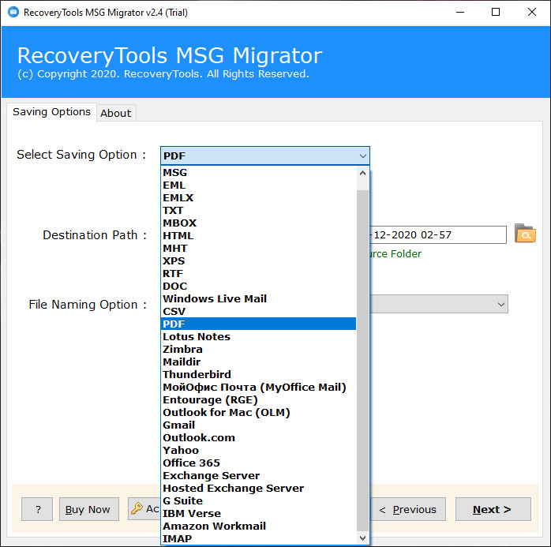Select Gmail as saving option
This screenshot has height=547, width=551.
259,425
